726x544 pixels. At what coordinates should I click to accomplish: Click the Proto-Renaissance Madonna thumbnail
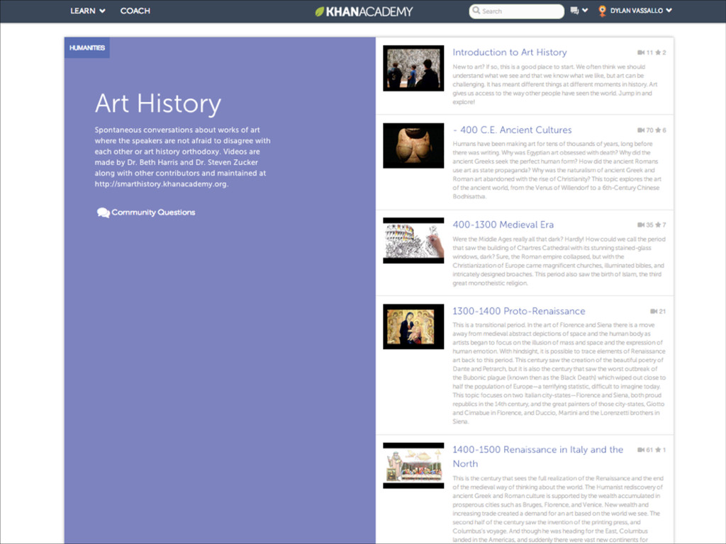tap(413, 327)
